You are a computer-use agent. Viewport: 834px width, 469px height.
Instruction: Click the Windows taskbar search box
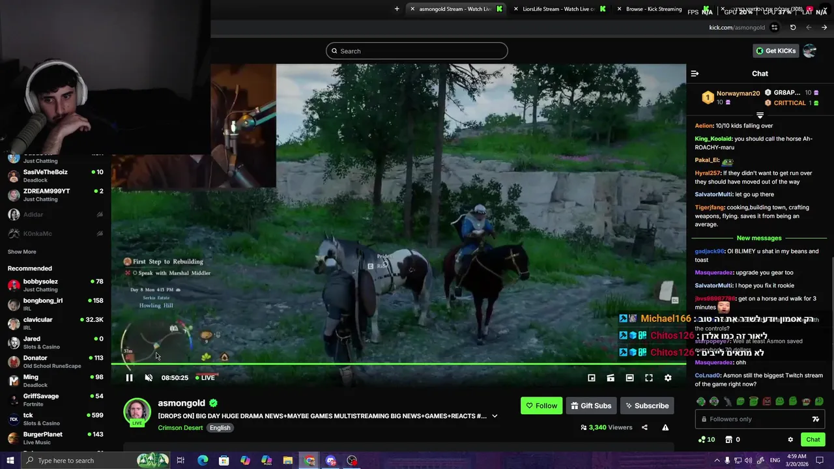(96, 461)
